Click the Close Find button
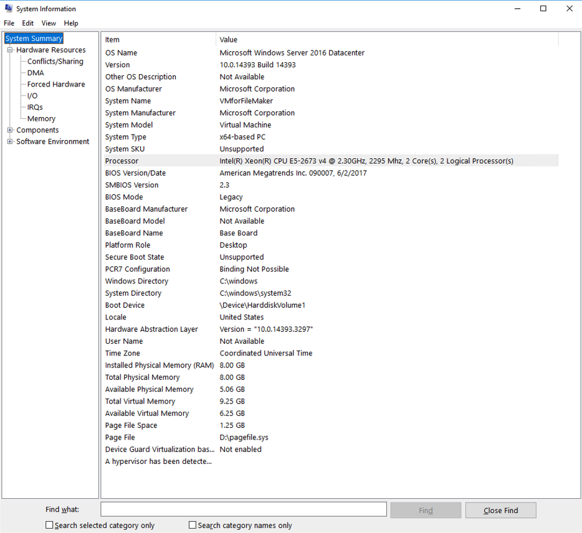 tap(501, 511)
